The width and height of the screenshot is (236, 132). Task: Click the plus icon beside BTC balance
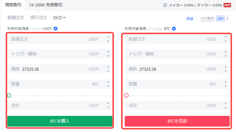(174, 28)
